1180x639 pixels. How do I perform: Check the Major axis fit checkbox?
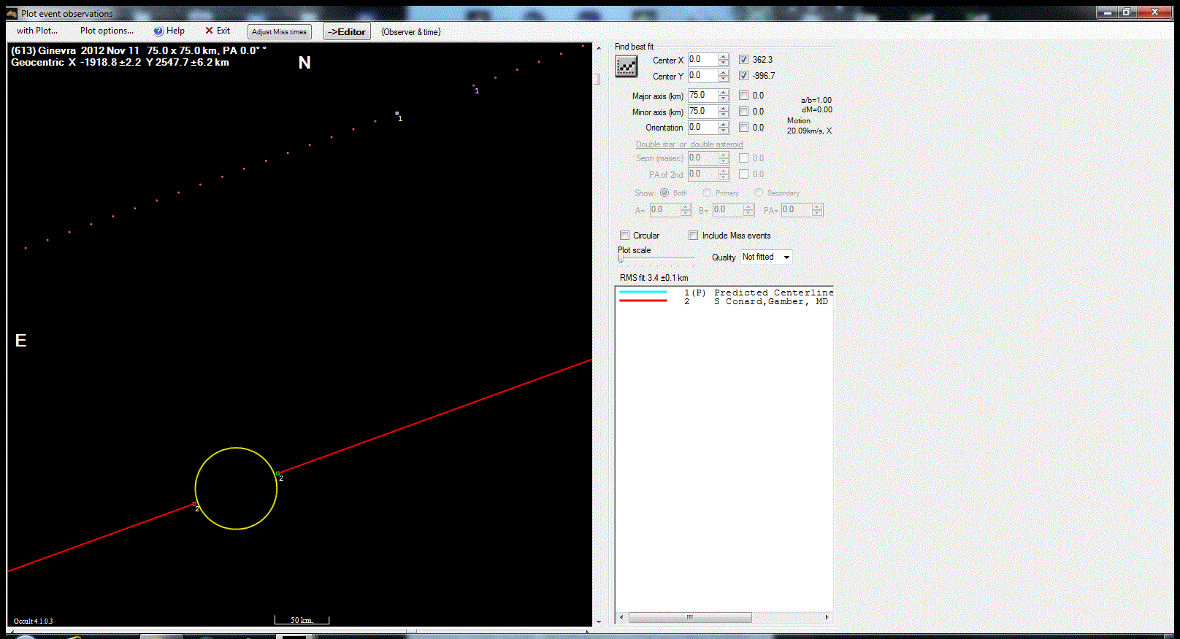point(743,96)
